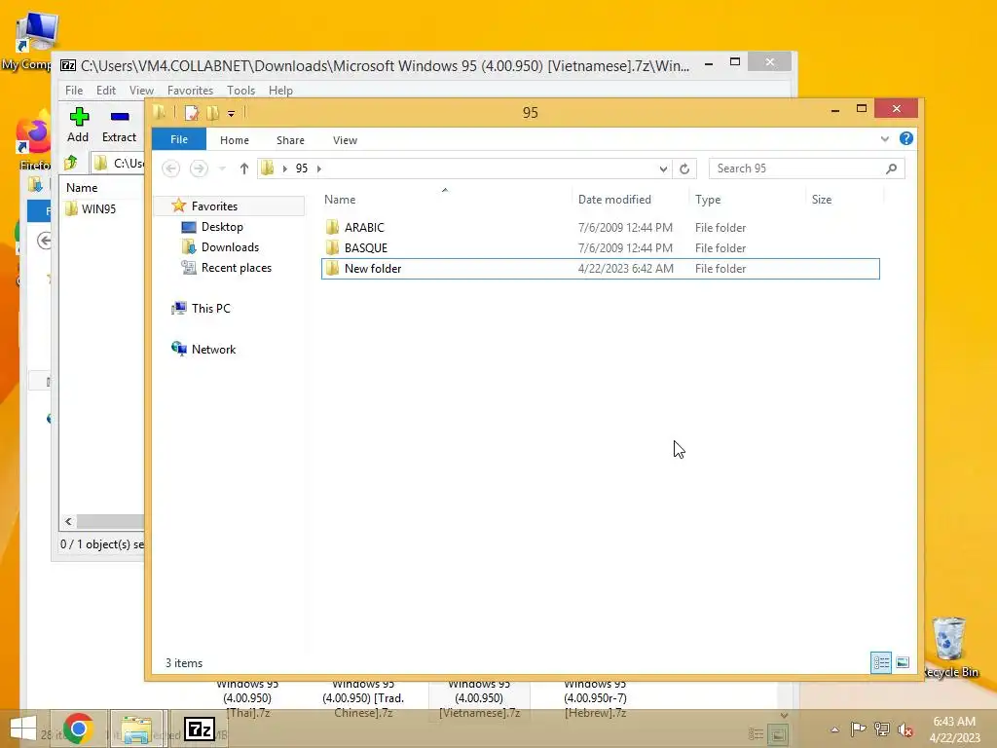The image size is (997, 748).
Task: Click Quick Access New folder icon
Action: pos(213,113)
